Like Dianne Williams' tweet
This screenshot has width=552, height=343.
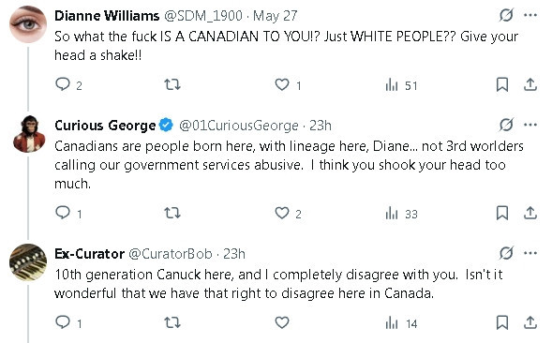click(282, 84)
